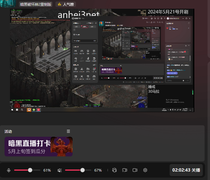Click the 67% speaker volume value
This screenshot has height=180, width=210.
coord(98,170)
